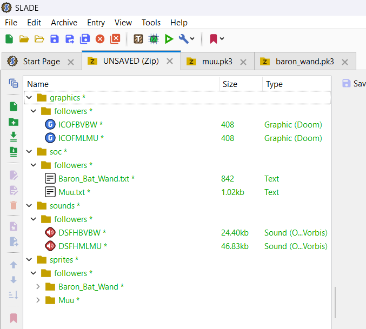Open the Entry menu
This screenshot has width=366, height=329.
pyautogui.click(x=96, y=23)
